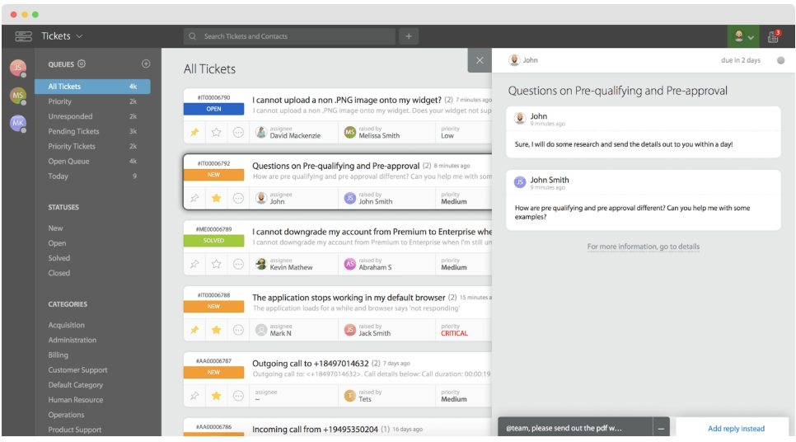This screenshot has height=442, width=796.
Task: Click the app logo icon in header
Action: [x=23, y=36]
